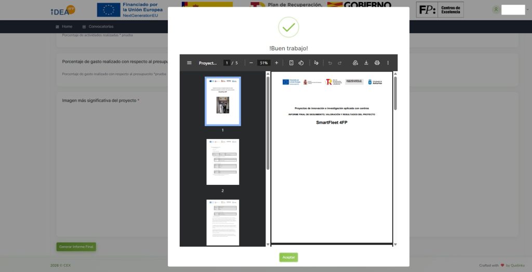Open the PDF viewer more actions menu

click(x=388, y=63)
